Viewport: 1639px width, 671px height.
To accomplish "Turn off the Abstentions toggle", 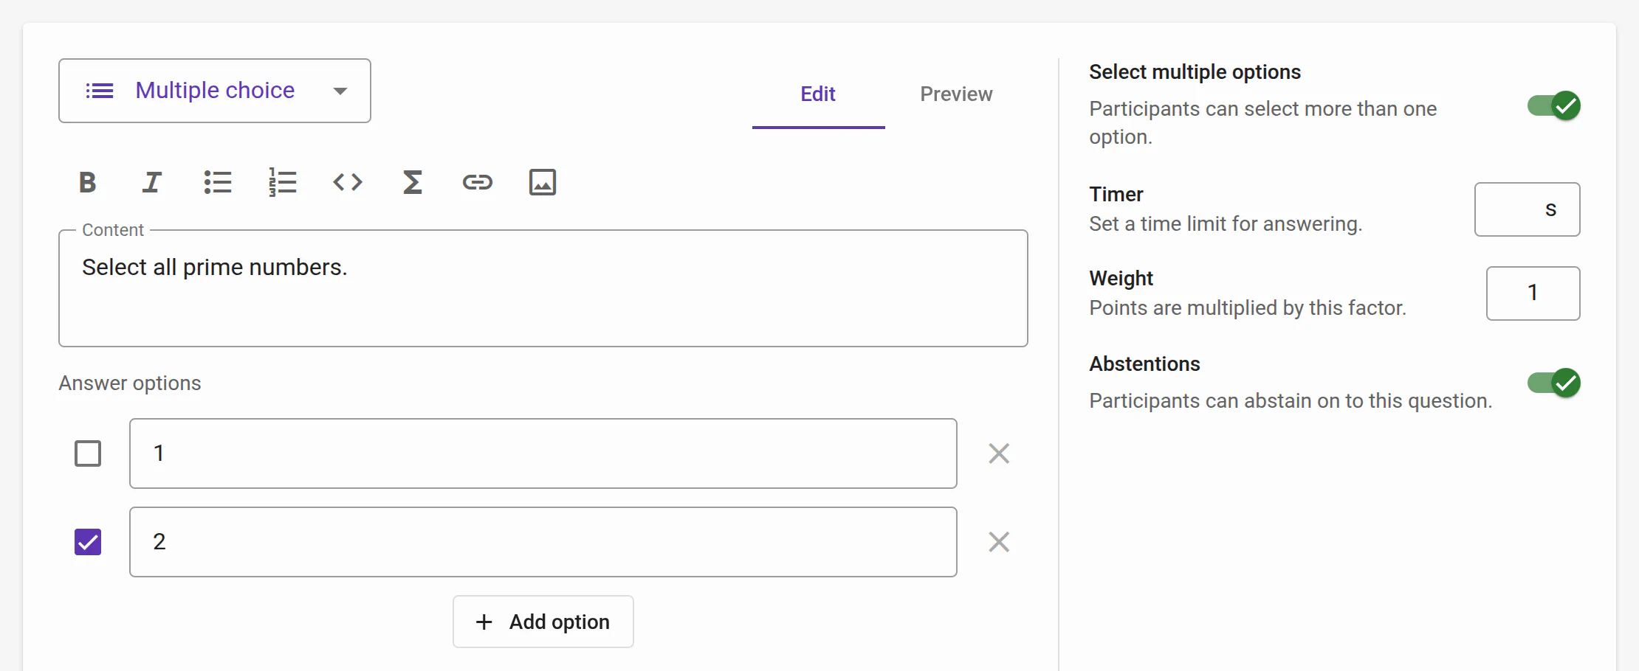I will [x=1553, y=383].
